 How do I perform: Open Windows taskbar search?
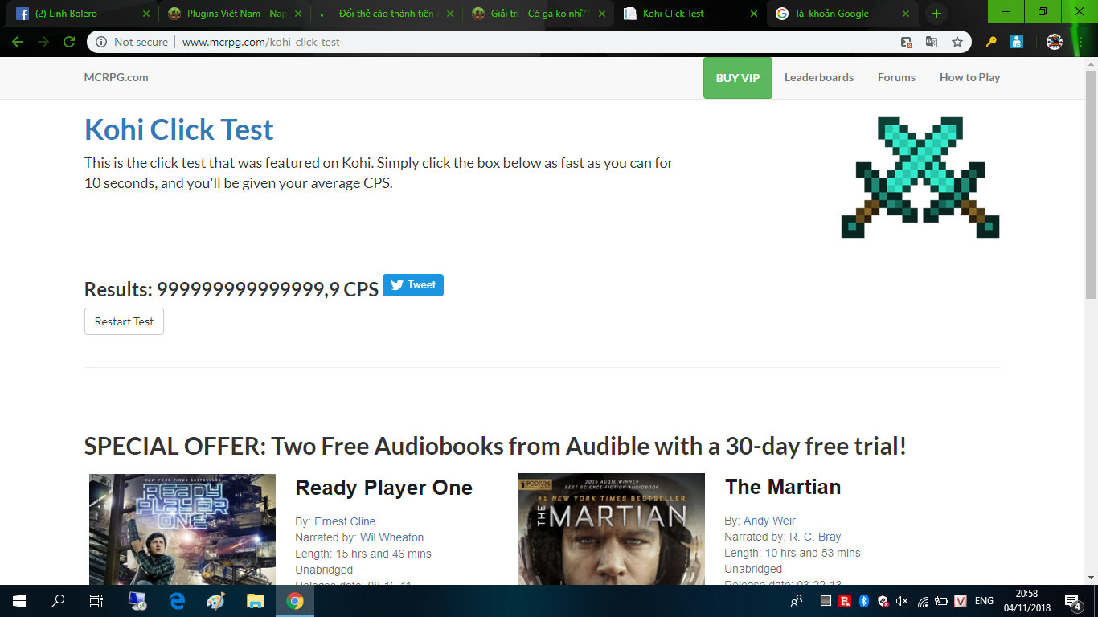coord(58,601)
